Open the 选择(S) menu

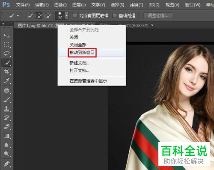pyautogui.click(x=117, y=5)
